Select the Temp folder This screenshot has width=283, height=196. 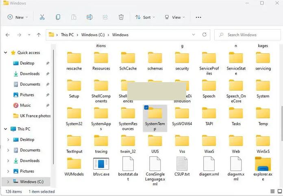tap(263, 117)
